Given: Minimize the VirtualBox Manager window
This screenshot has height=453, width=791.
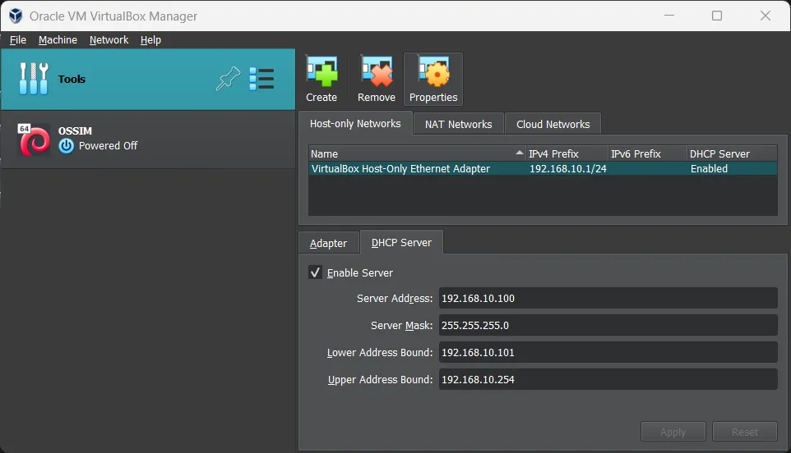Looking at the screenshot, I should point(669,16).
